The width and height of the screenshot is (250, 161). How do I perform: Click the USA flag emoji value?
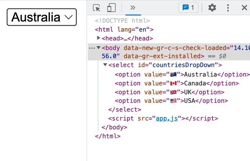(173, 101)
